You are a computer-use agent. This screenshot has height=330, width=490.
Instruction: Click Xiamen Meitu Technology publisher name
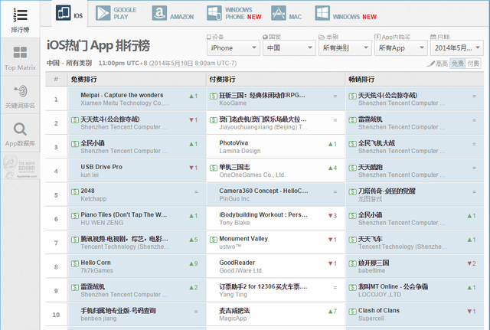(x=125, y=103)
